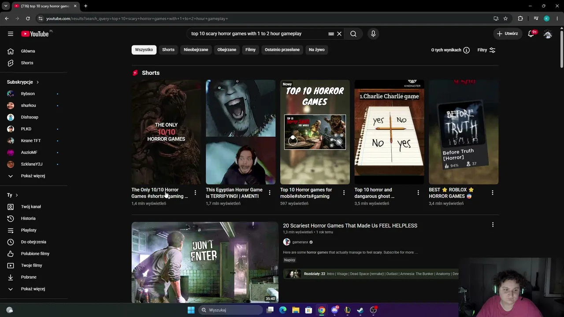Open File Explorer from the taskbar
This screenshot has height=317, width=564.
pyautogui.click(x=296, y=310)
